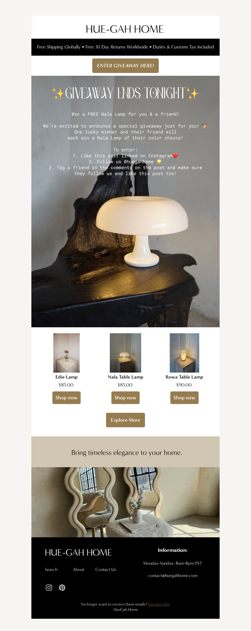
Task: Click the Edie Lamp product title
Action: click(67, 377)
